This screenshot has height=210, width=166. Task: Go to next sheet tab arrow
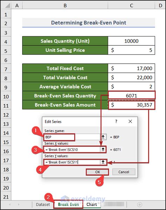click(19, 204)
